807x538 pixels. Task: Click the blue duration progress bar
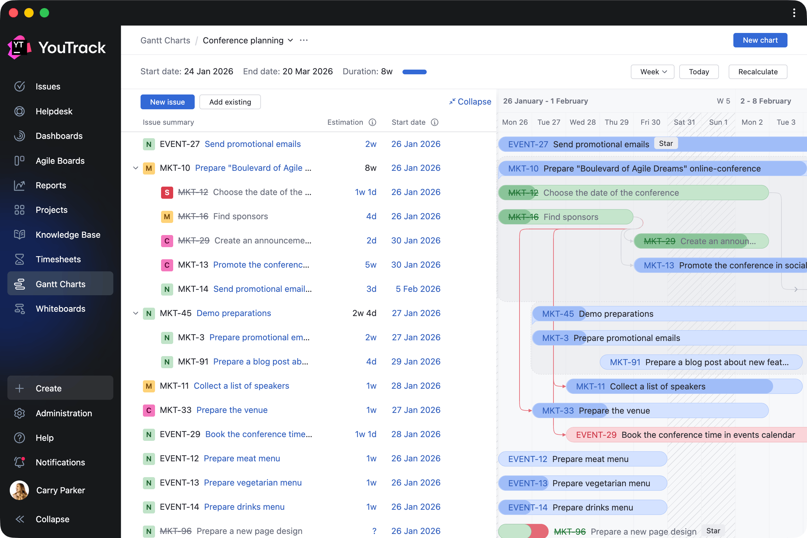click(415, 72)
